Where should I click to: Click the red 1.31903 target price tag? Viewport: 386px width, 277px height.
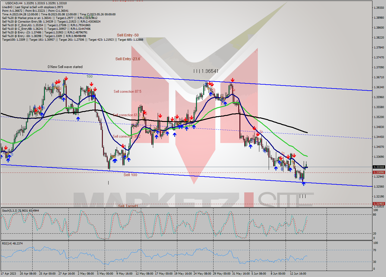click(378, 204)
